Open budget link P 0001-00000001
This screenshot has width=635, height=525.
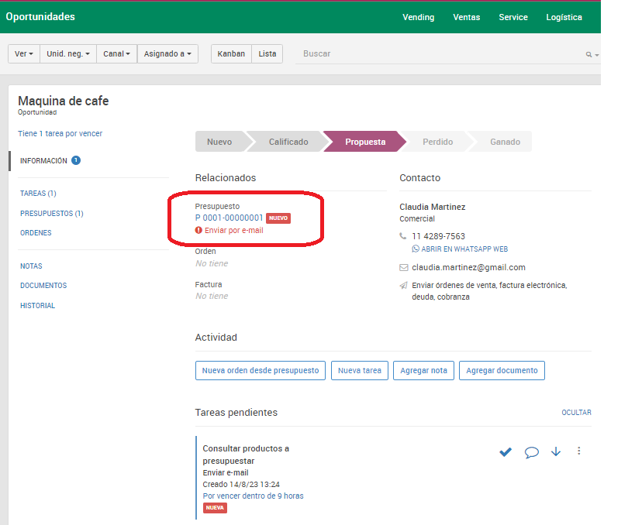[x=229, y=218]
